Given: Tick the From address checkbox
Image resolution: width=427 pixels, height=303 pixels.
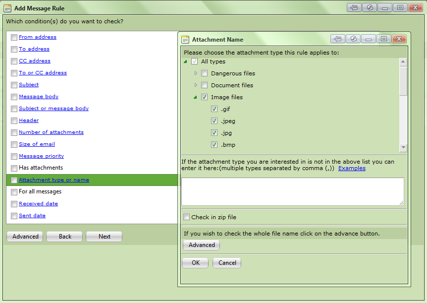Looking at the screenshot, I should [x=14, y=37].
